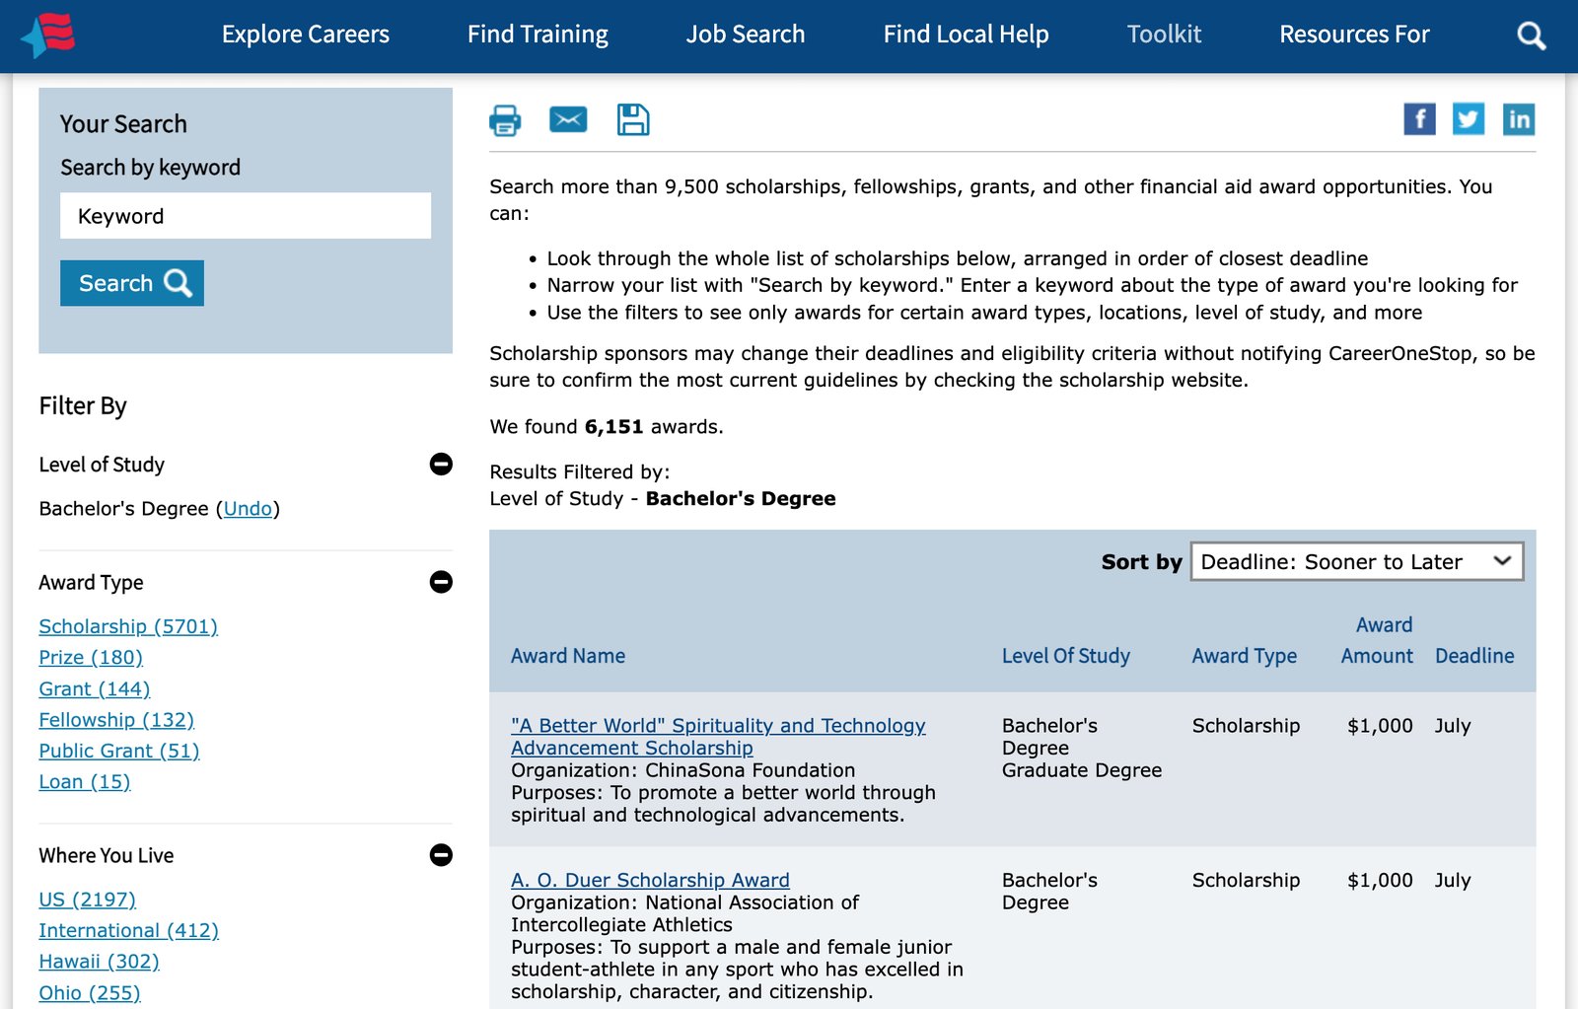This screenshot has height=1009, width=1578.
Task: Print the page with printer icon
Action: 505,120
